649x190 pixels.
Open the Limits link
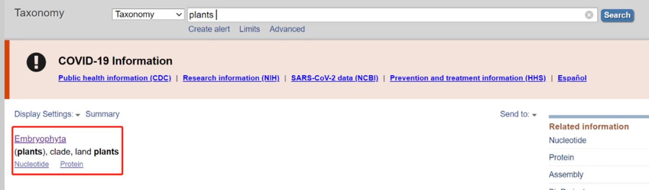(x=250, y=29)
